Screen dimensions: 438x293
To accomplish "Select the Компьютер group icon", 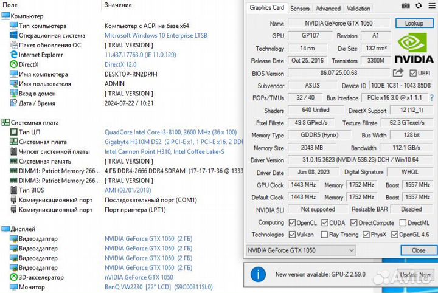I will (5, 16).
